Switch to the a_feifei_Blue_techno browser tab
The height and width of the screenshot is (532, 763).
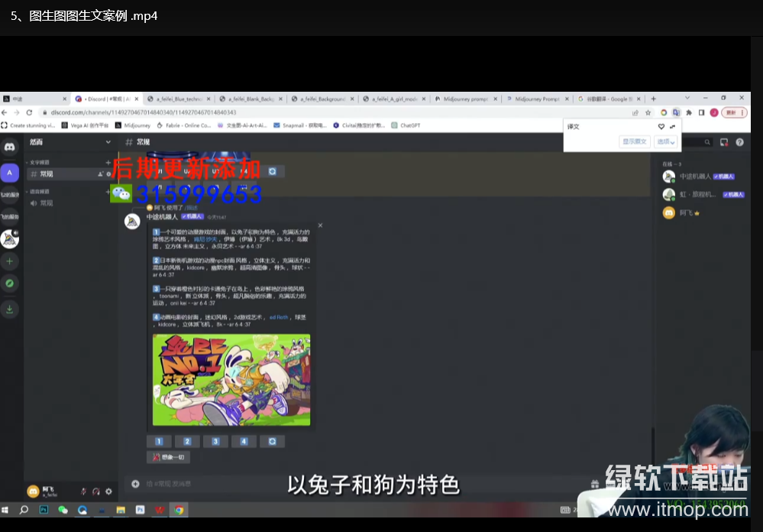179,99
